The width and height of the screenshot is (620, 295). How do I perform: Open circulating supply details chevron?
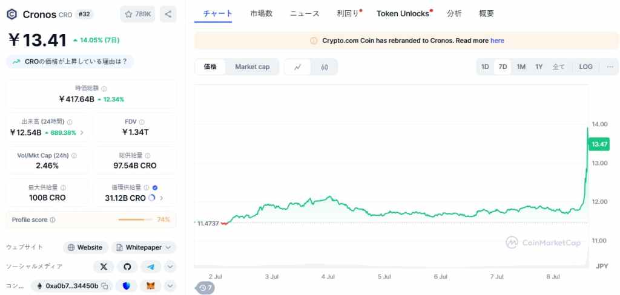click(x=161, y=198)
